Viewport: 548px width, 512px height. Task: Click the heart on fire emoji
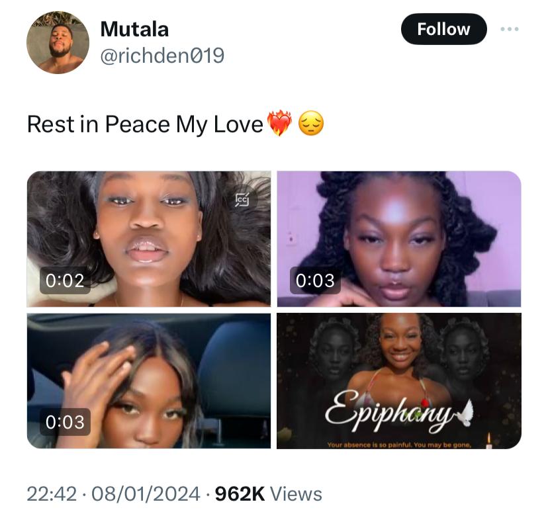click(x=279, y=124)
